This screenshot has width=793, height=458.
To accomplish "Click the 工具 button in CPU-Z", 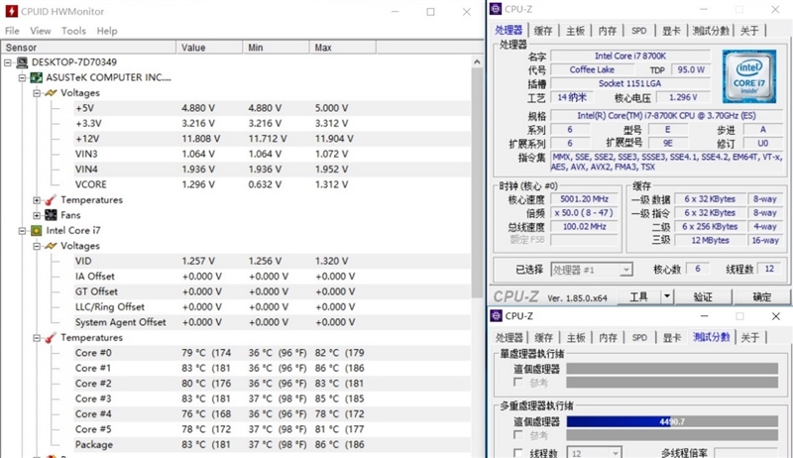I will coord(639,296).
